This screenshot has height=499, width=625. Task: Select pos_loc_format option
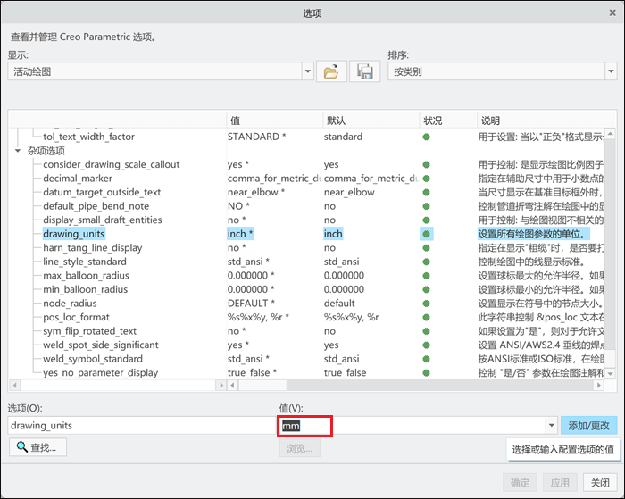click(x=76, y=317)
